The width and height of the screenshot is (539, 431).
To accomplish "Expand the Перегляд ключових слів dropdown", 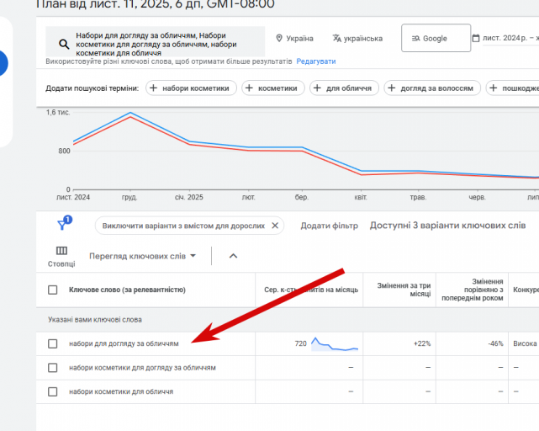I will pos(142,256).
